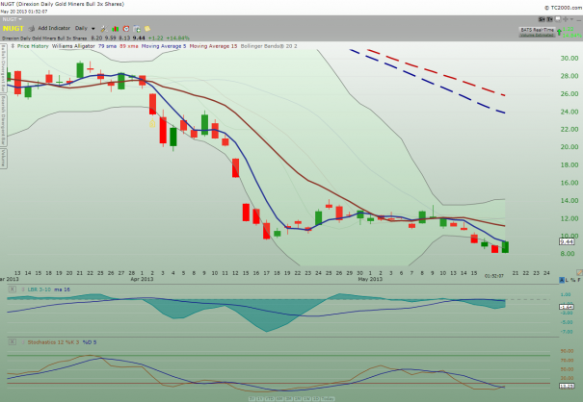
Task: Select the % percent scale option
Action: click(x=573, y=280)
